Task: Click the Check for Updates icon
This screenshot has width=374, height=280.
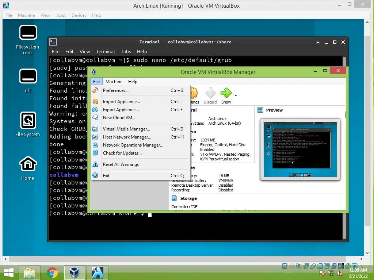Action: pyautogui.click(x=95, y=153)
